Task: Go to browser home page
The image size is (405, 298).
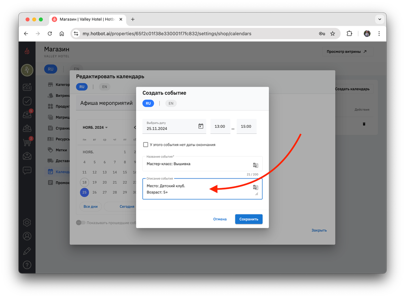Action: pyautogui.click(x=62, y=34)
